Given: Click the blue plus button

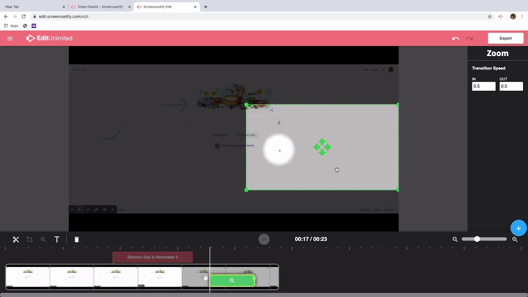Looking at the screenshot, I should [x=519, y=228].
